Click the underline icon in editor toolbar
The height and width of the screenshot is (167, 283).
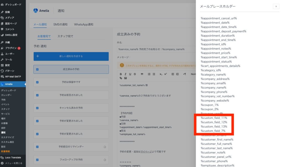pyautogui.click(x=130, y=74)
